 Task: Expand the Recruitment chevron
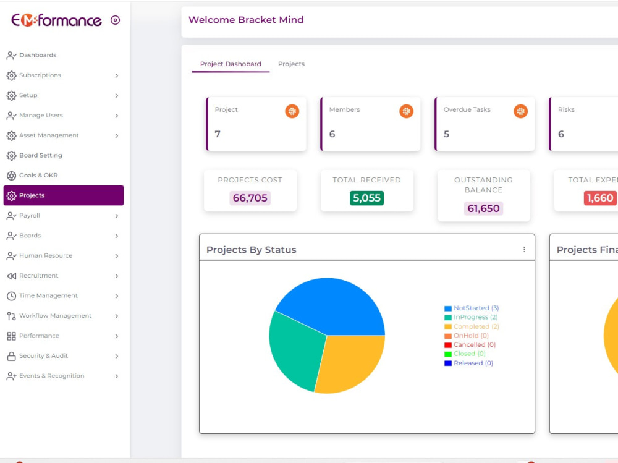[x=117, y=276]
